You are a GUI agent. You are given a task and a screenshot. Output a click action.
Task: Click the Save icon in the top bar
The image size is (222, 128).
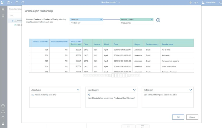8,2
